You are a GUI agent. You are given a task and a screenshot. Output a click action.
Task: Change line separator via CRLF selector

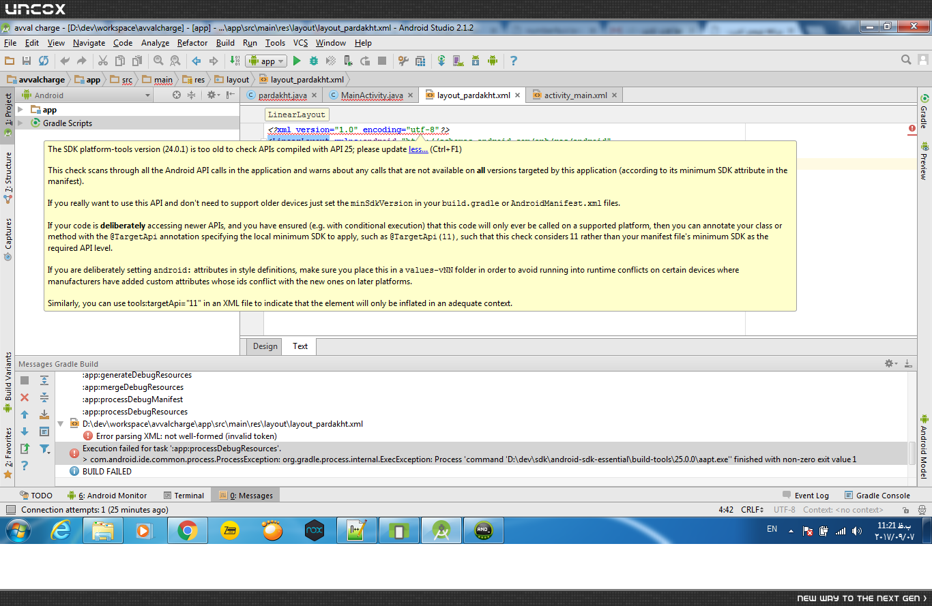point(752,510)
